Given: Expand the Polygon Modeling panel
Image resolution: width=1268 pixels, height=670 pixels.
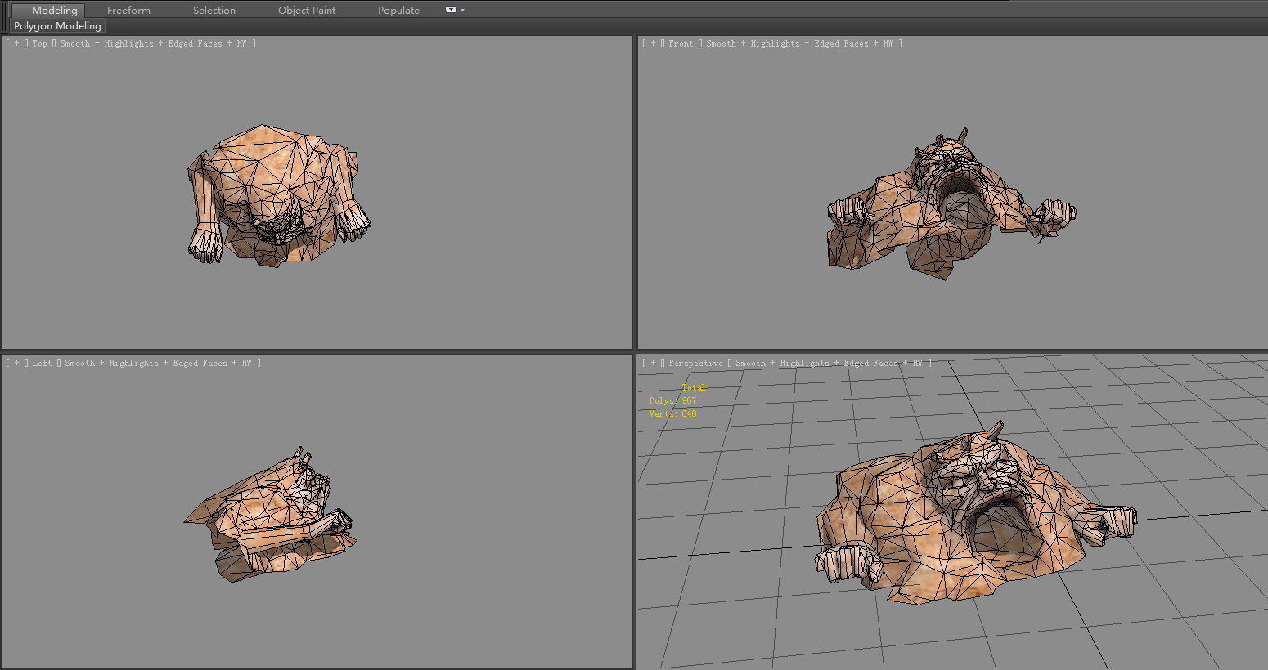Looking at the screenshot, I should coord(57,26).
